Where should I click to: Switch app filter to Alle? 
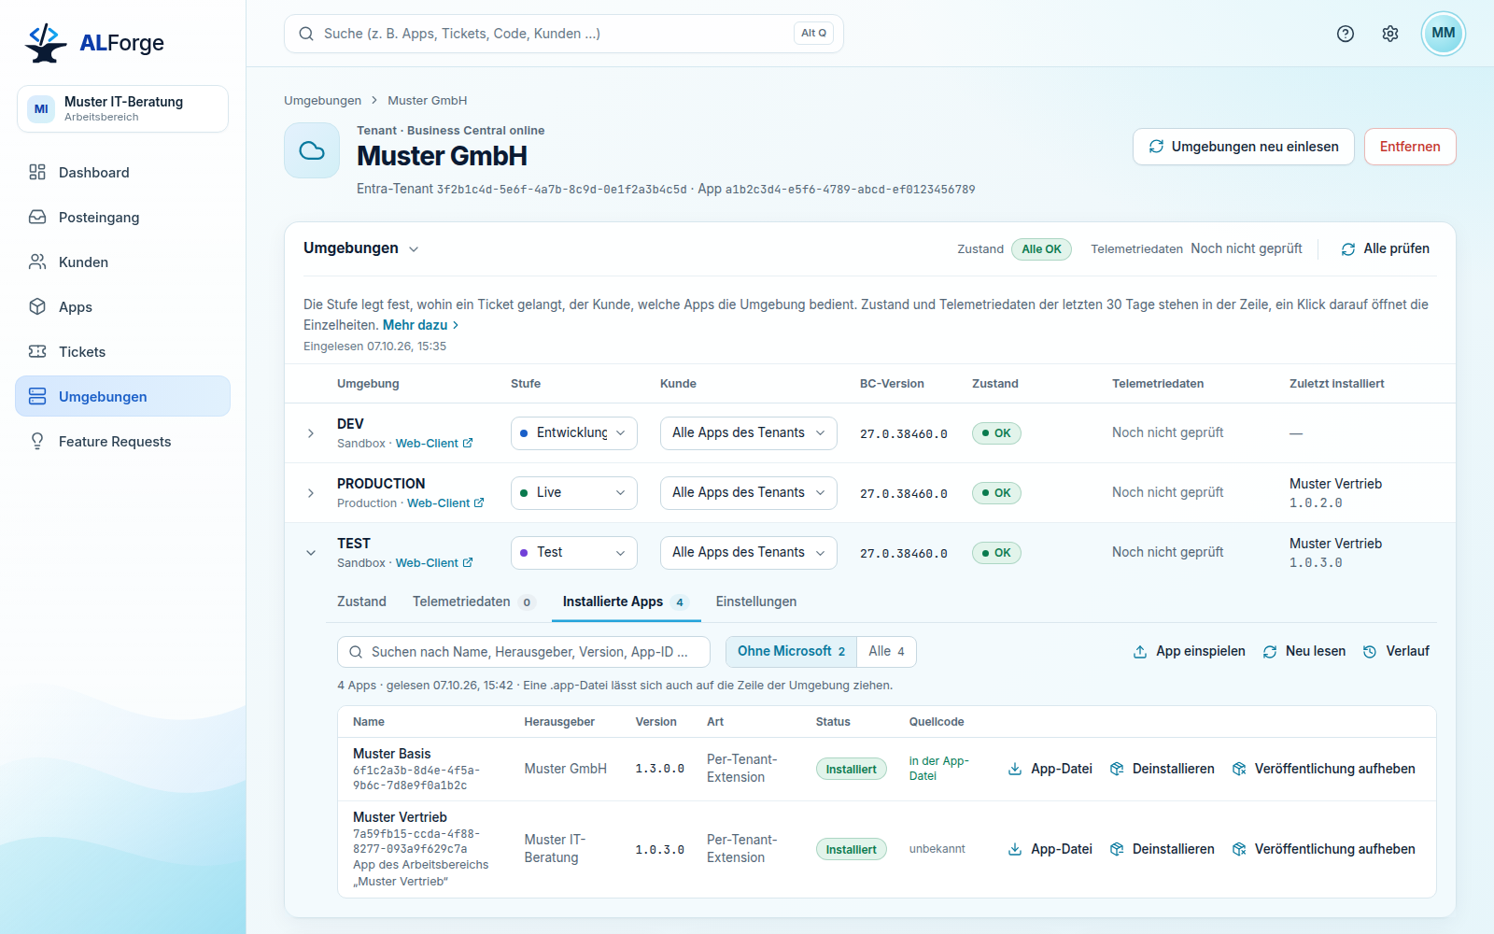886,652
